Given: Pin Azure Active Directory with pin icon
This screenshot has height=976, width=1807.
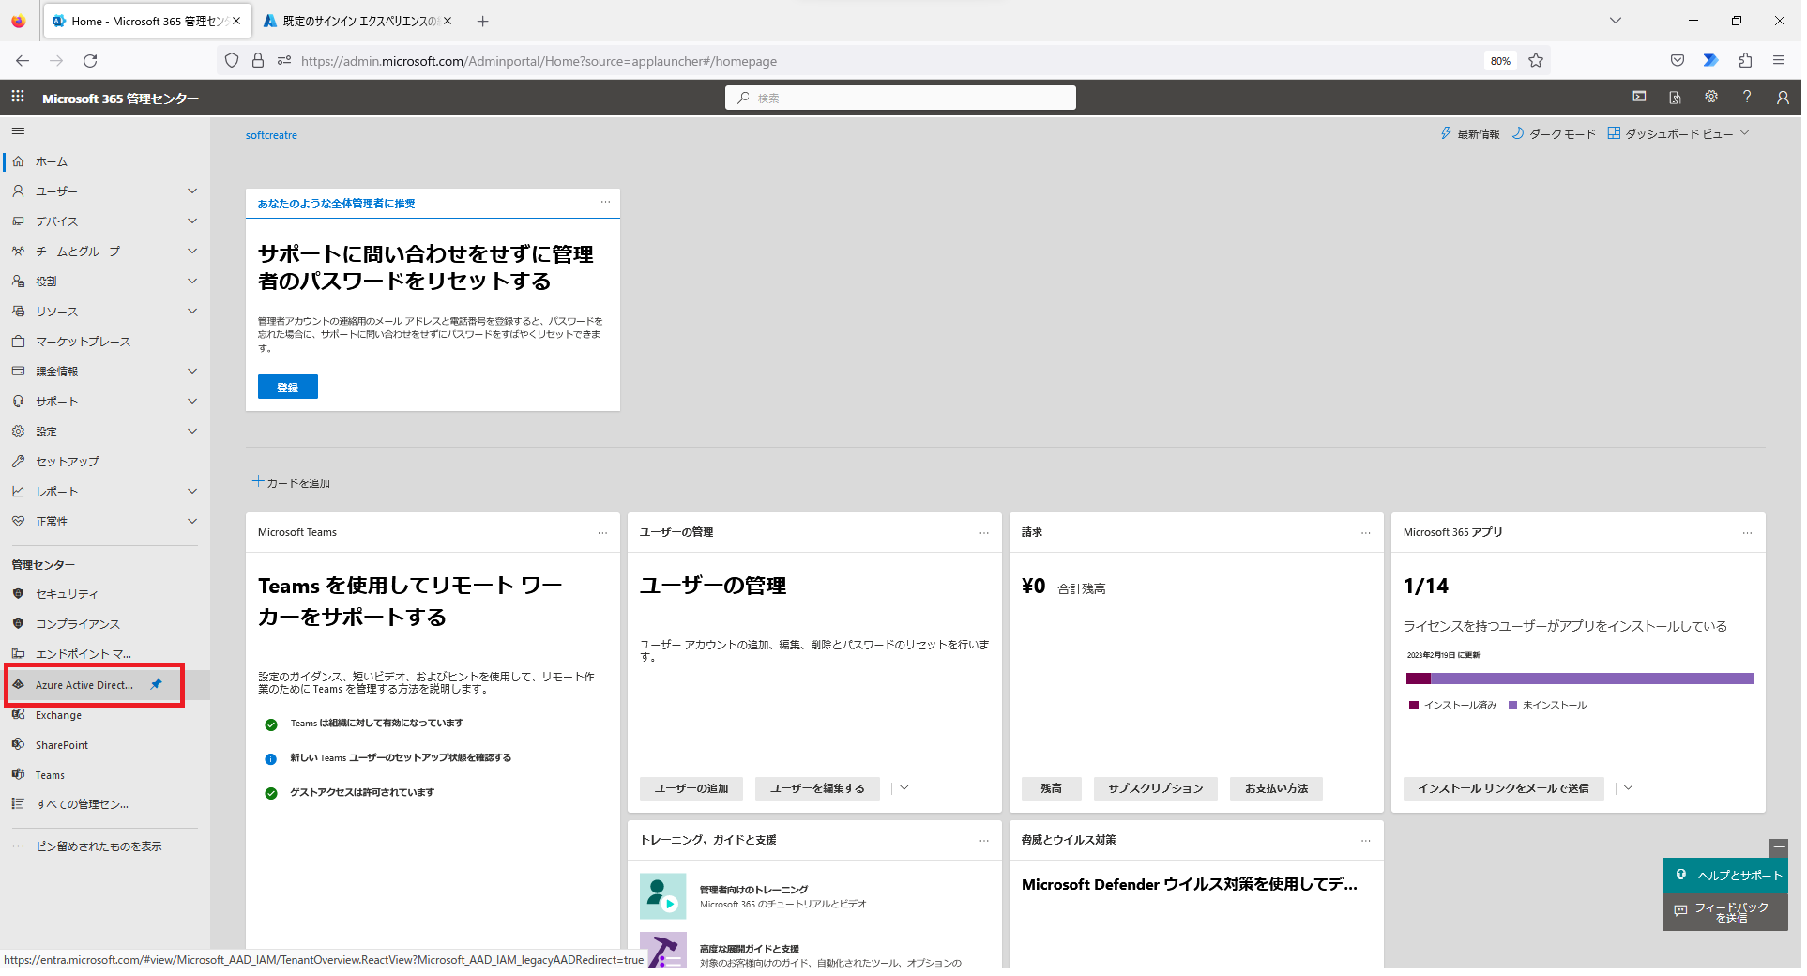Looking at the screenshot, I should click(157, 684).
